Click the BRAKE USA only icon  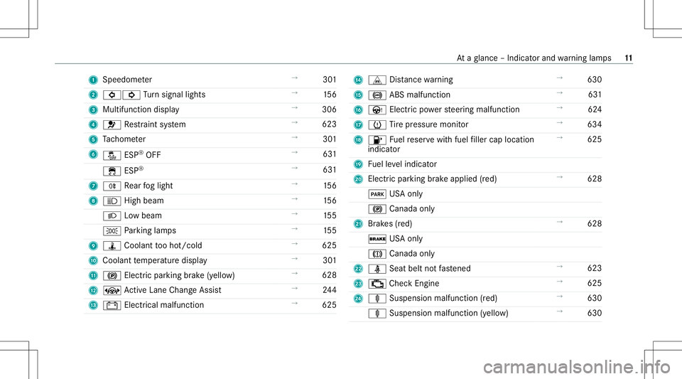[377, 239]
